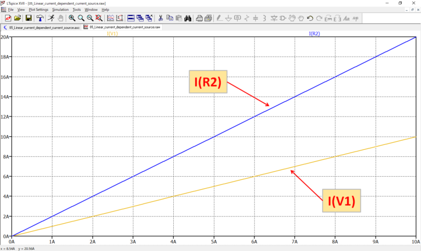Click the Zoom In magnifier icon

(72, 18)
